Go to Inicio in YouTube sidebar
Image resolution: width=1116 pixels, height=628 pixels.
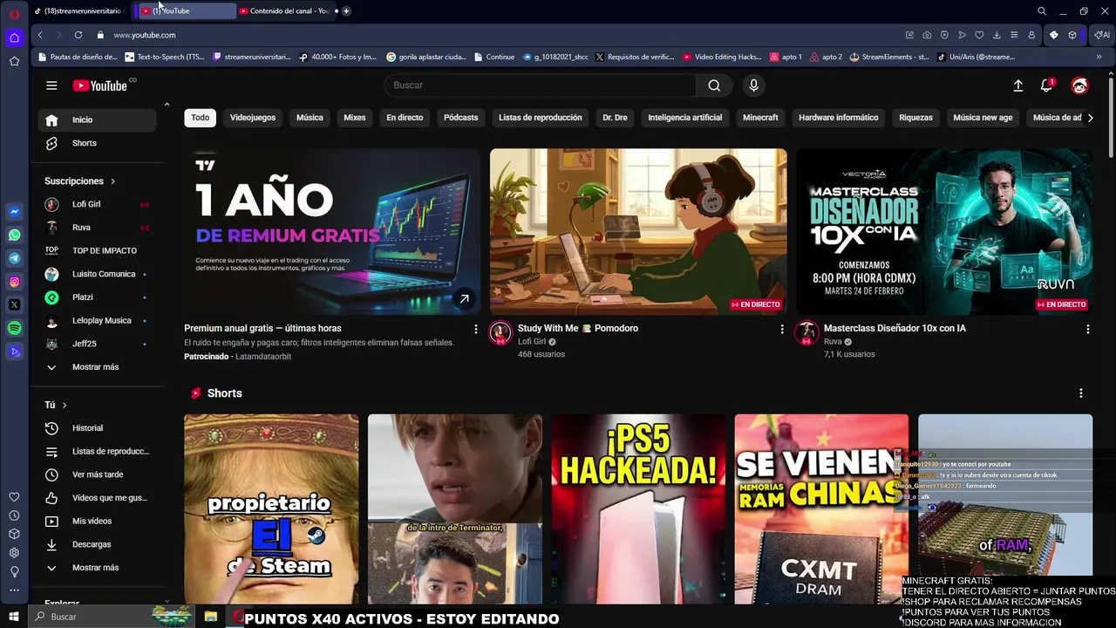click(97, 120)
